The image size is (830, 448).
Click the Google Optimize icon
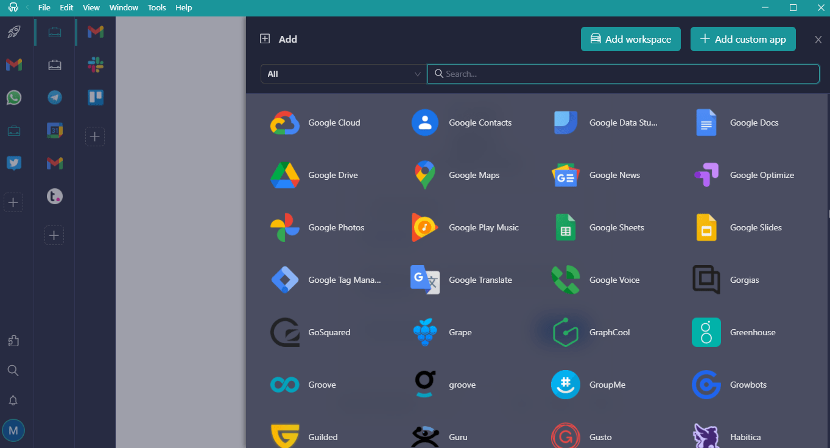point(706,175)
